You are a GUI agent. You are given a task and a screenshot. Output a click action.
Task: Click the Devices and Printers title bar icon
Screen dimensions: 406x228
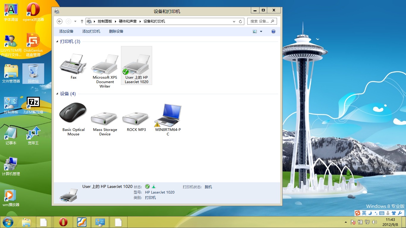(57, 11)
